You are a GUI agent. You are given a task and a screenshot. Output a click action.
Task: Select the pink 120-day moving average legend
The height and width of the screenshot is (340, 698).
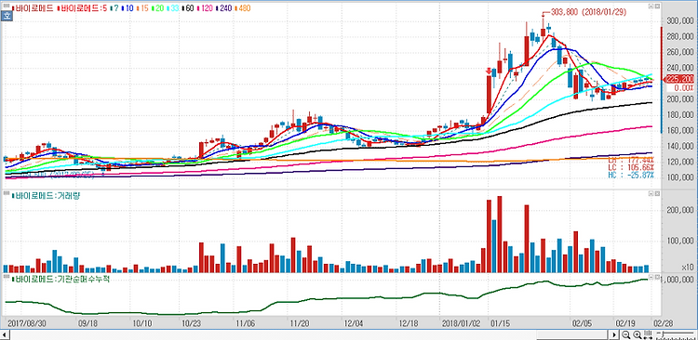[x=206, y=8]
